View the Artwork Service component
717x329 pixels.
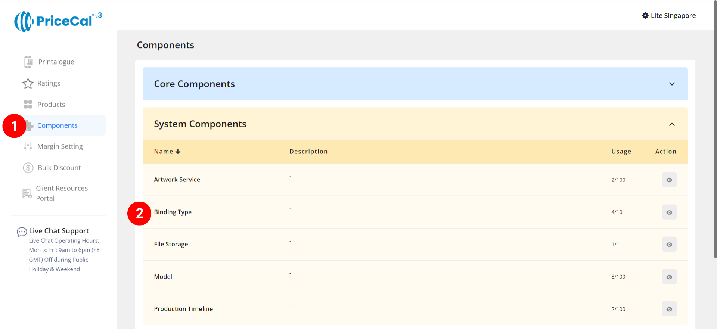669,180
